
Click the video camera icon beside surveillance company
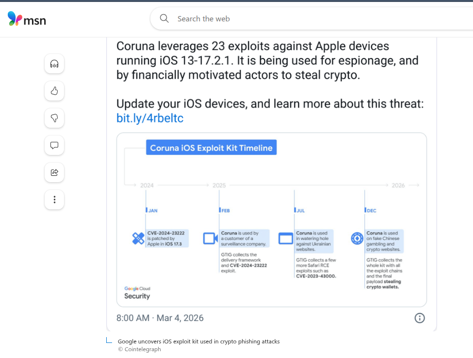coord(210,239)
